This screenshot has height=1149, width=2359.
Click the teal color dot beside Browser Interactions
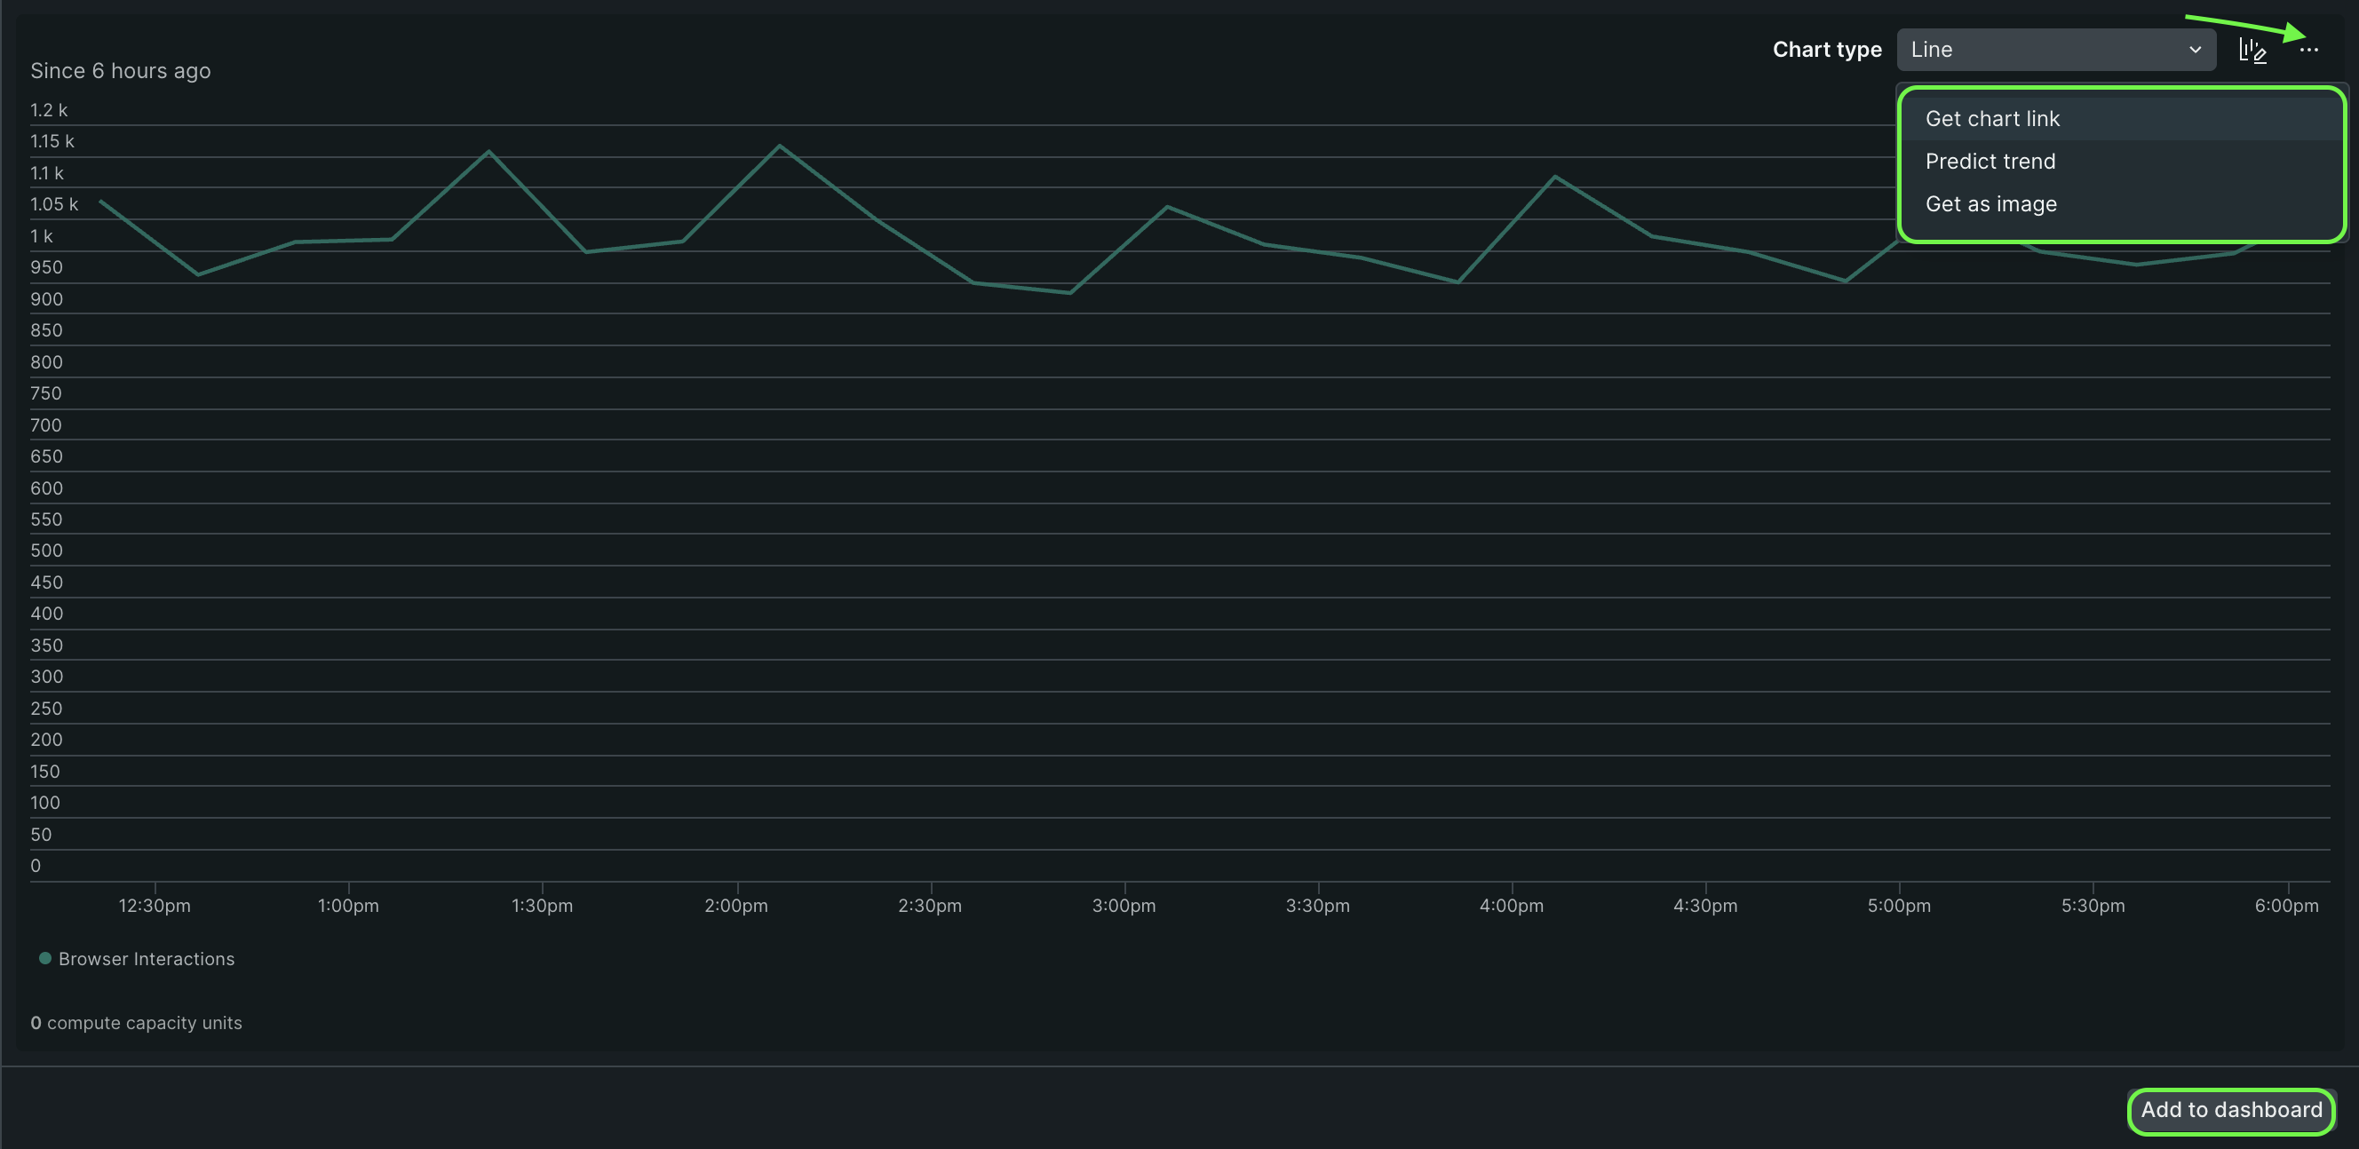tap(45, 958)
